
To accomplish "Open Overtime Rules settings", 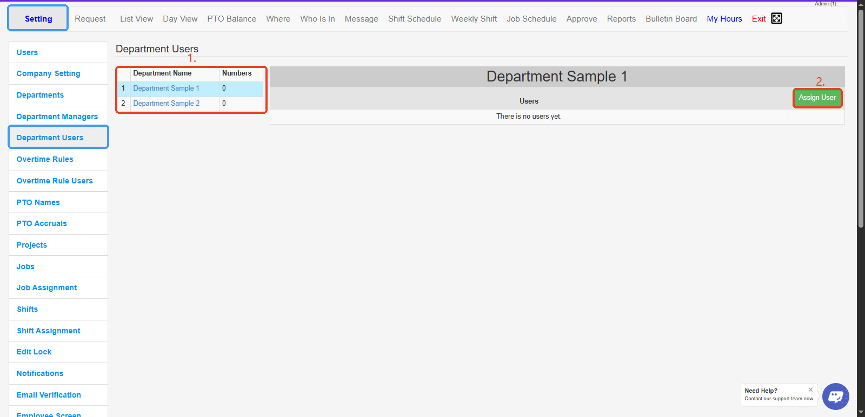I will tap(45, 159).
